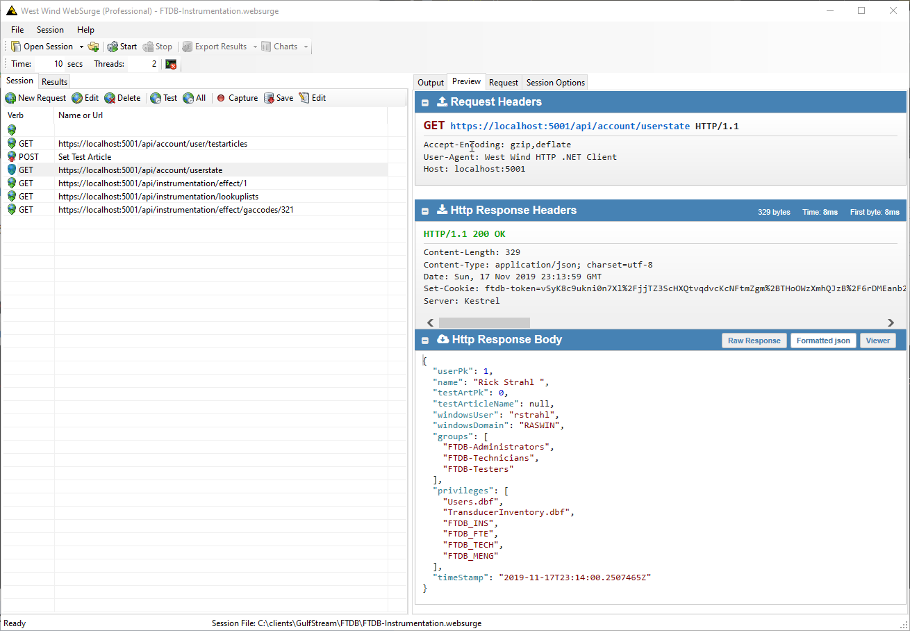The image size is (910, 631).
Task: Switch to the Results tab
Action: click(x=55, y=81)
